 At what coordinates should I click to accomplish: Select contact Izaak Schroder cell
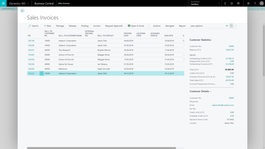point(104,69)
